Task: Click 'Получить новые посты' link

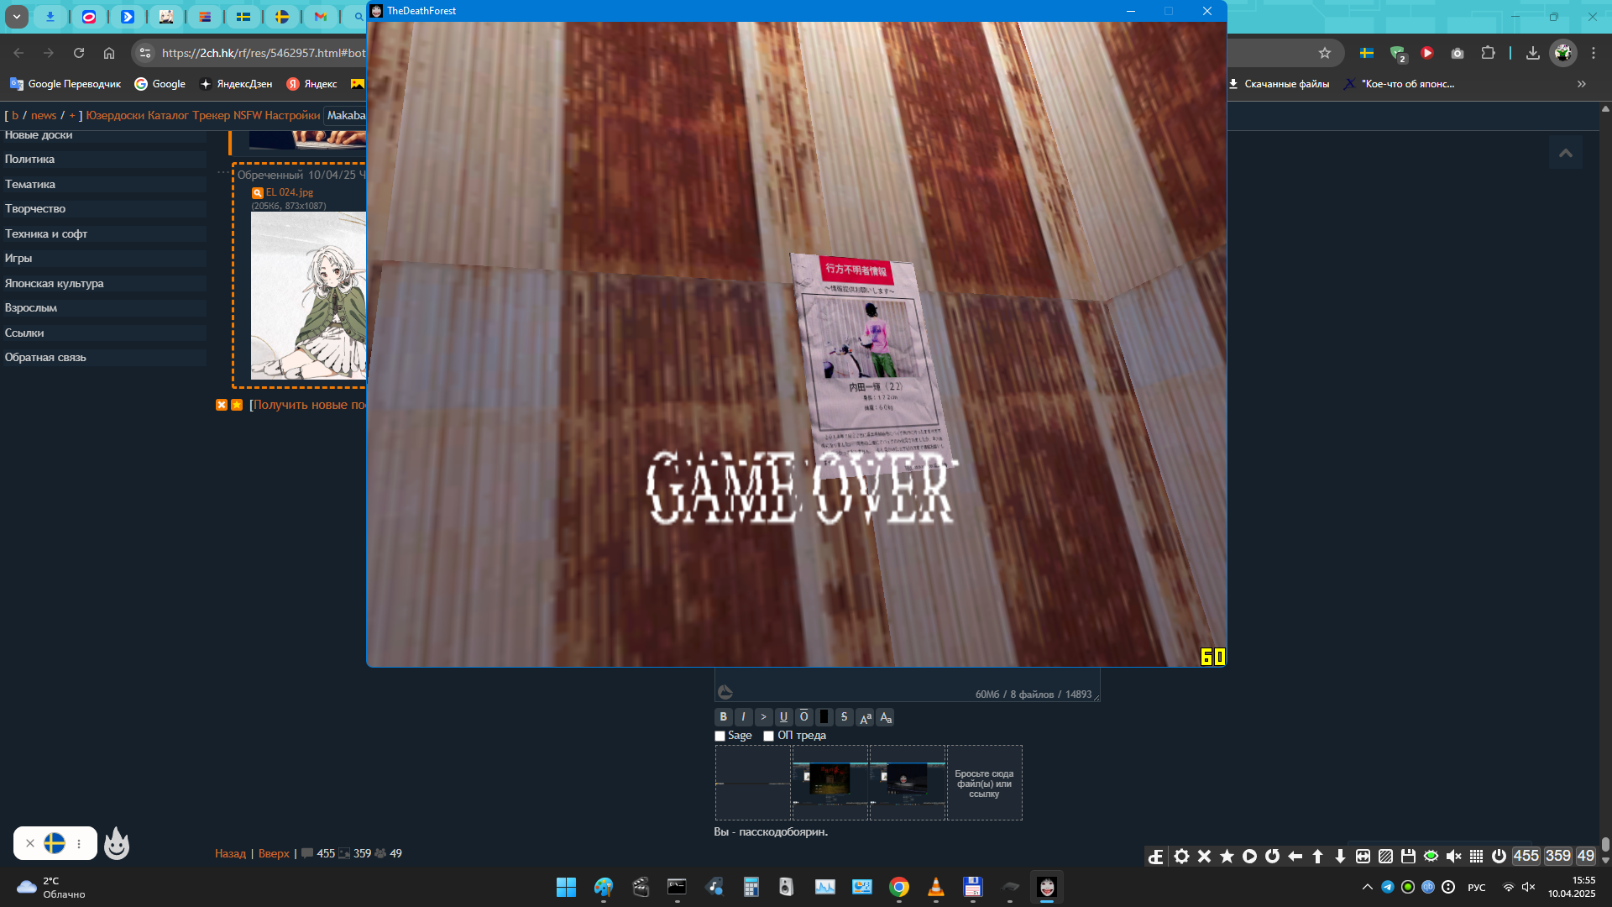Action: point(311,405)
